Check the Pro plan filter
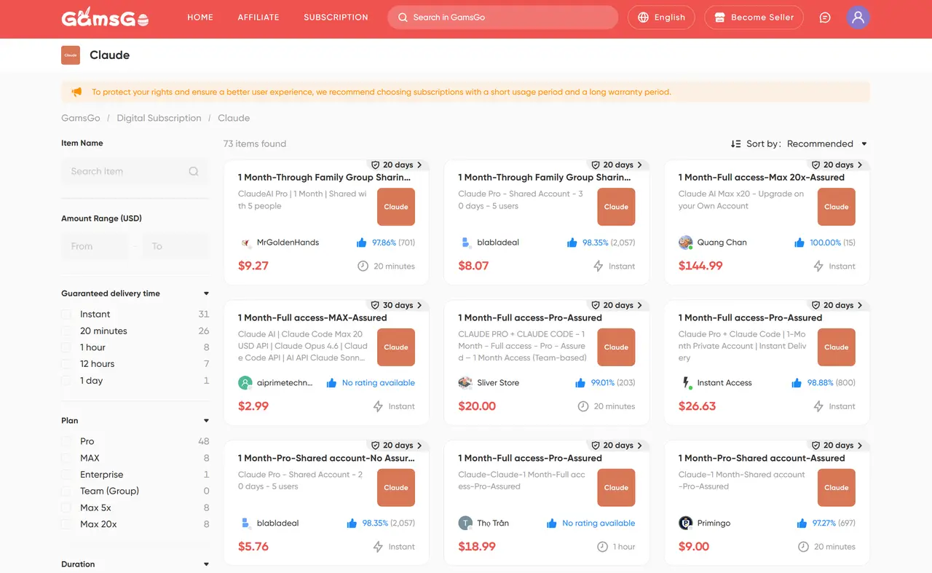Screen dimensions: 932x573 [x=67, y=441]
